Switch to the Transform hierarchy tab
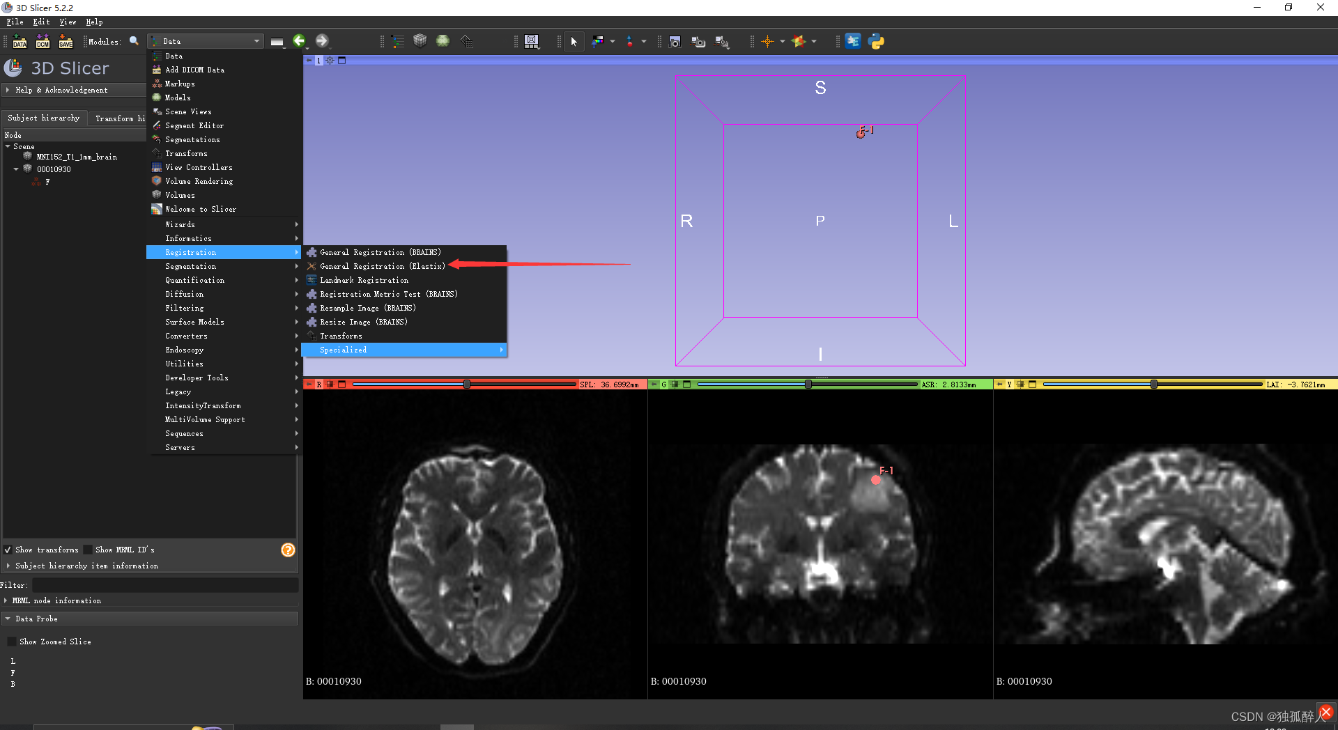This screenshot has height=730, width=1338. [x=119, y=118]
